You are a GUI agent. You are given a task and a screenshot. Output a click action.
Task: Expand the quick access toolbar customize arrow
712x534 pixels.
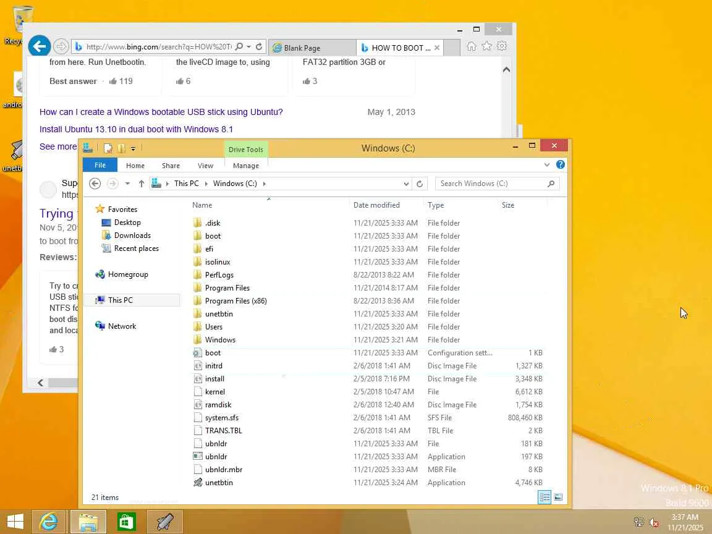tap(133, 148)
